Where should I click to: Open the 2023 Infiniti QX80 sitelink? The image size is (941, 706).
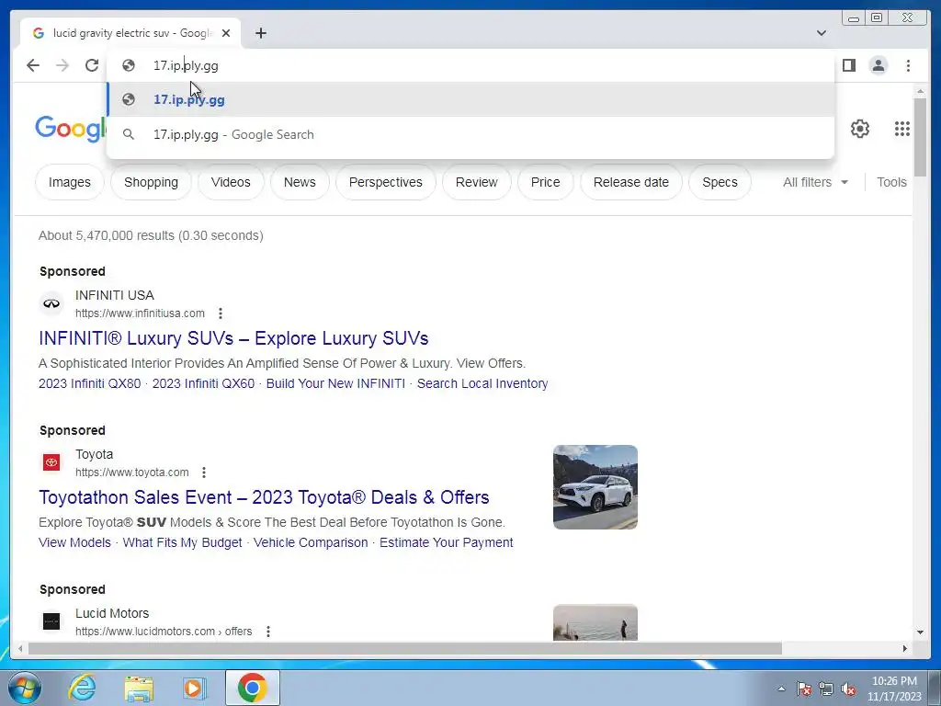[89, 383]
